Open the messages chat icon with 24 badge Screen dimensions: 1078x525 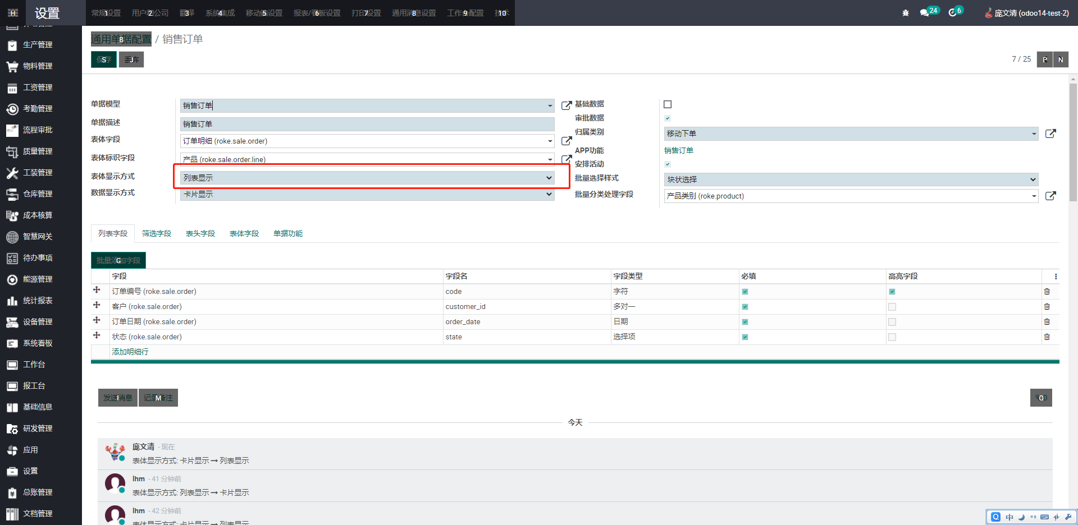coord(924,13)
